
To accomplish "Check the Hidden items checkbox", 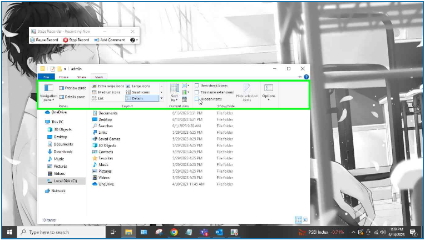I will click(197, 99).
